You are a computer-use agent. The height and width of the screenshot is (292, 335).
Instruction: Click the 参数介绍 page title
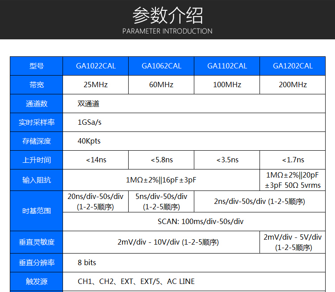pos(167,15)
